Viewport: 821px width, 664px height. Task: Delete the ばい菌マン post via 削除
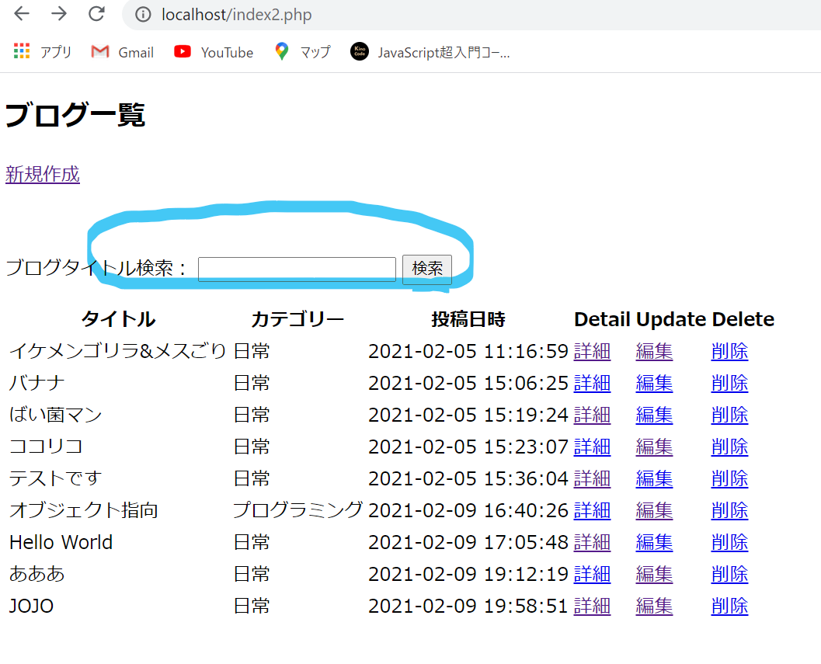(729, 415)
